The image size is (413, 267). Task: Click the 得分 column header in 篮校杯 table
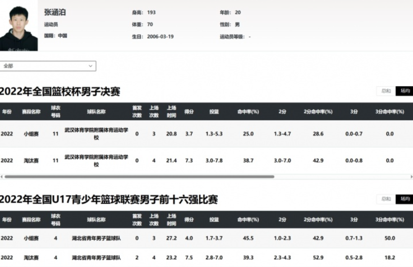point(189,112)
